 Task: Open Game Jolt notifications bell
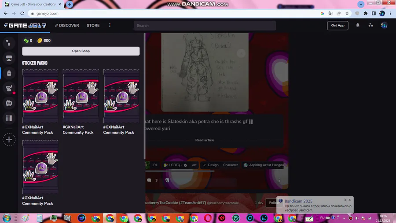click(x=358, y=25)
